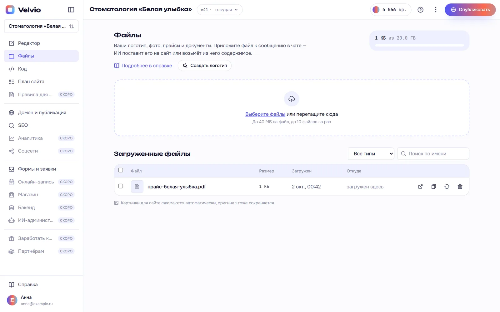Replace the прайс-белая-улыбка.pdf file
500x312 pixels.
coord(447,187)
